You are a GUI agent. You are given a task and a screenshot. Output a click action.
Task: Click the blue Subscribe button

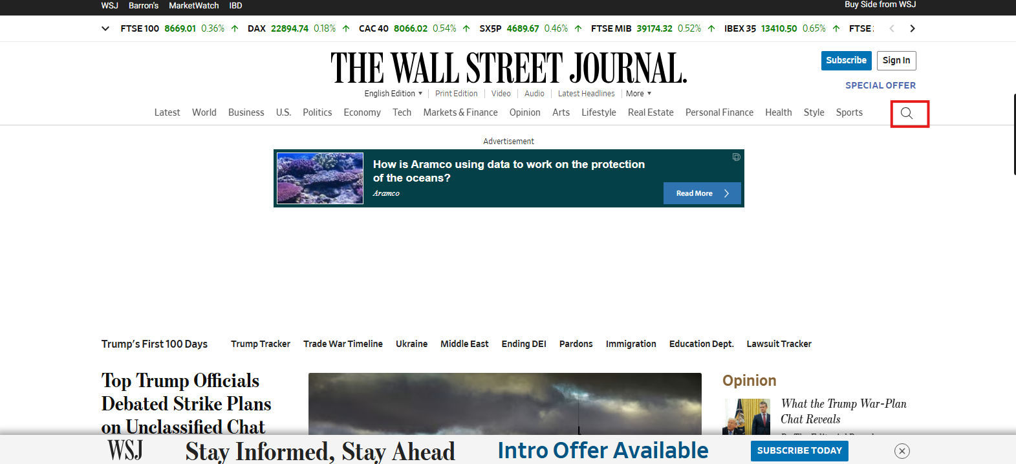(846, 60)
